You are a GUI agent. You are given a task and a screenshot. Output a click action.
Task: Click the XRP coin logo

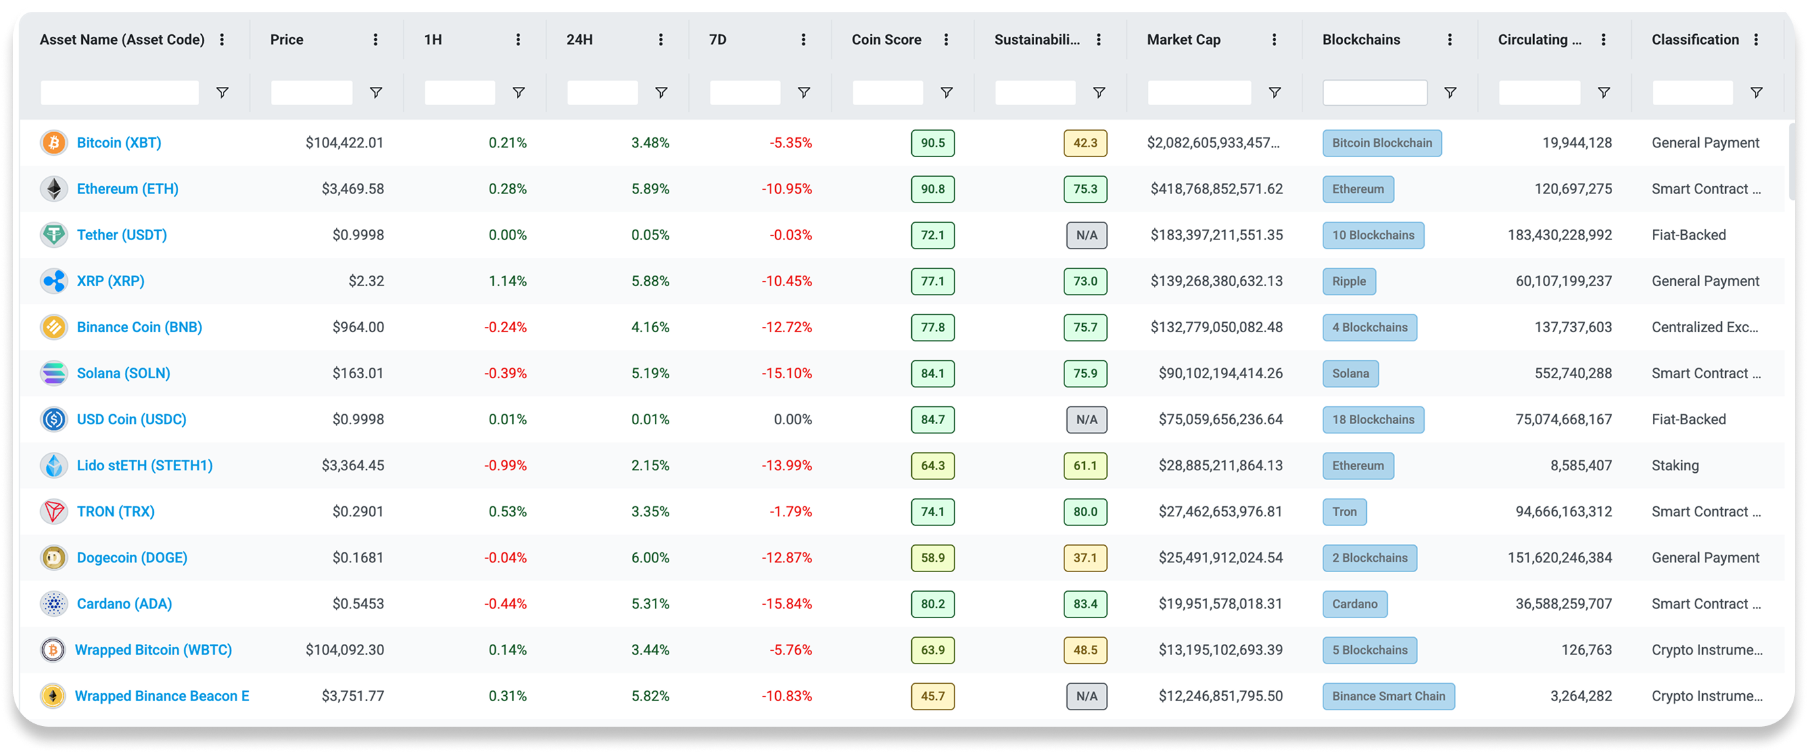54,281
